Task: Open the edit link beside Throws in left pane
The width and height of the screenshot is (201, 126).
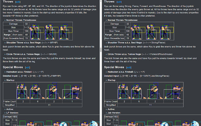Action: 18,2
